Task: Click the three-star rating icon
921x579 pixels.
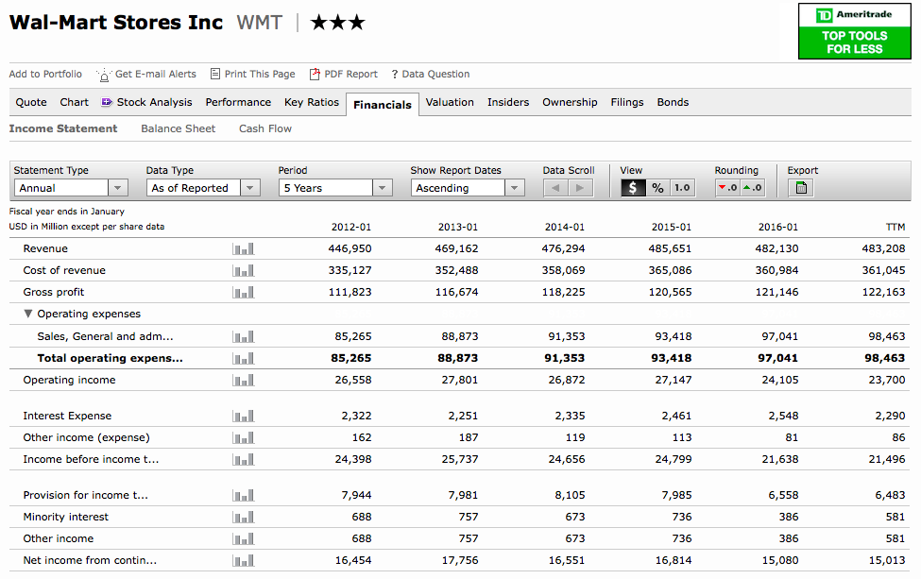Action: point(338,23)
